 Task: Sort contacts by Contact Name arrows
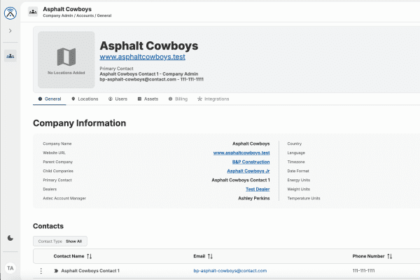point(90,256)
